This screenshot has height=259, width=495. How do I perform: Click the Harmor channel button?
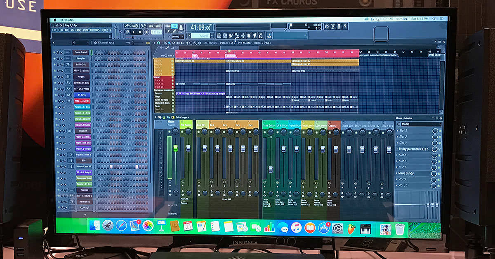click(84, 190)
